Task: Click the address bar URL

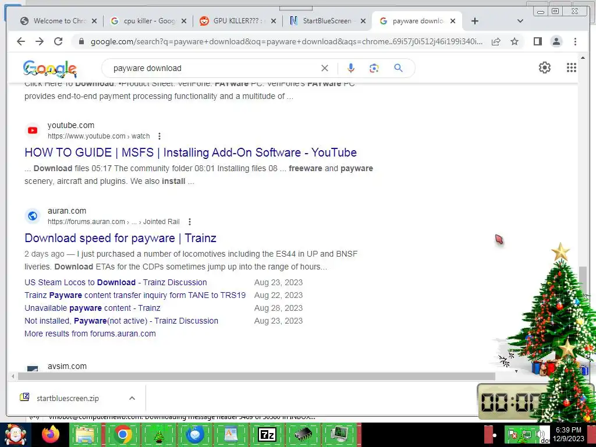Action: coord(286,41)
